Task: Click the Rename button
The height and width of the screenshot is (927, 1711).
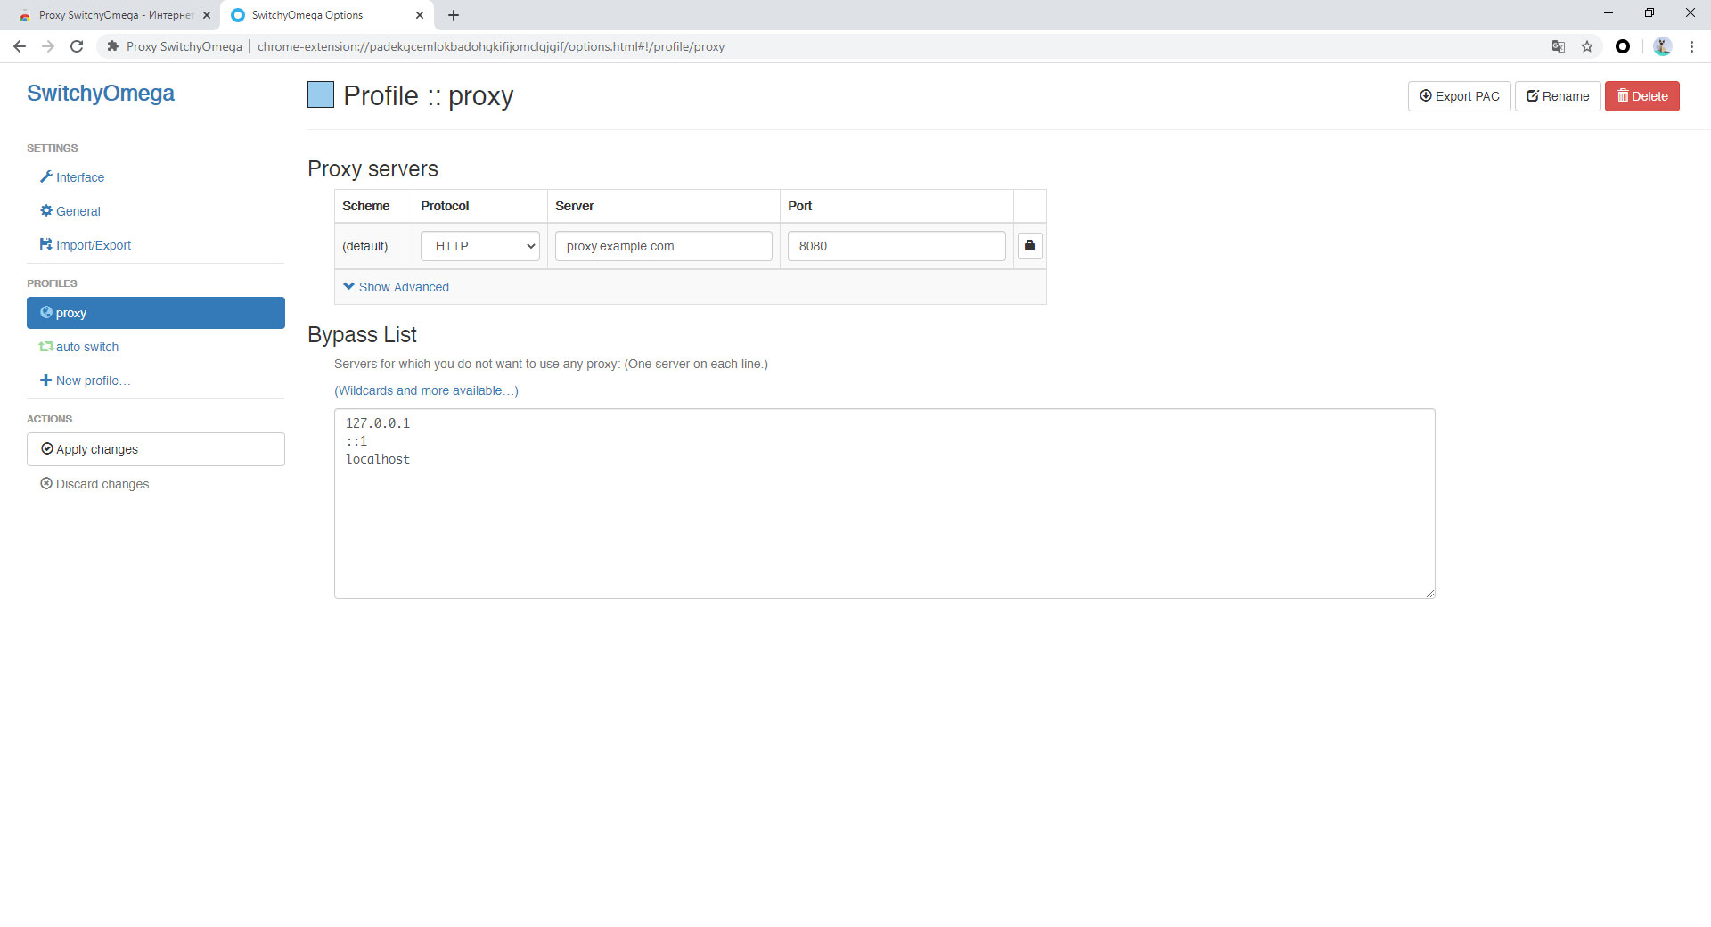Action: pyautogui.click(x=1558, y=96)
